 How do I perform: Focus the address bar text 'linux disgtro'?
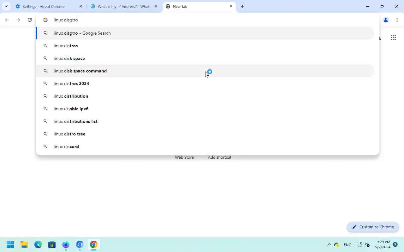tap(66, 20)
